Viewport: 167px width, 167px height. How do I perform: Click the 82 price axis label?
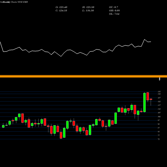coord(159,132)
